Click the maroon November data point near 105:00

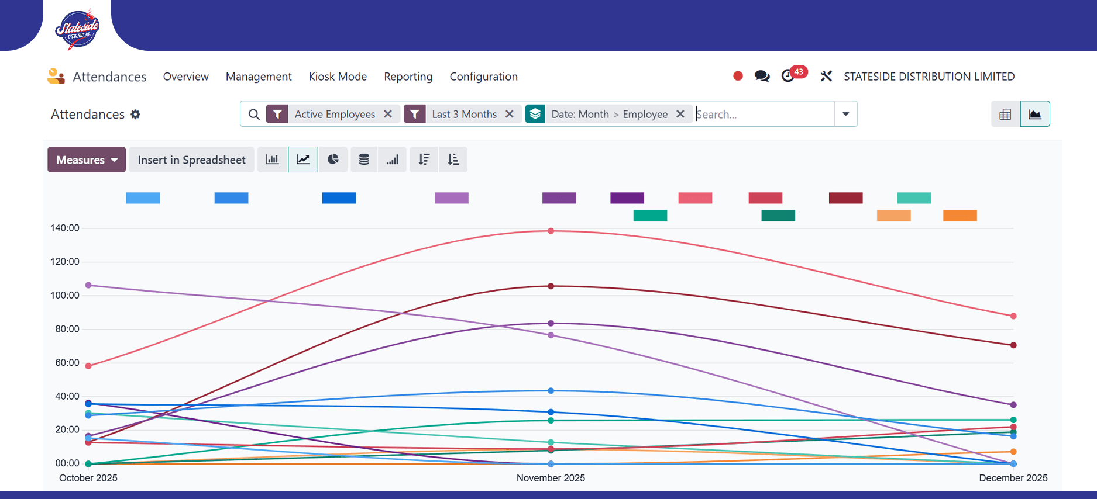[x=551, y=286]
